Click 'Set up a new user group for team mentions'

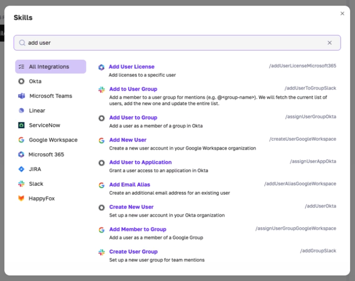click(x=157, y=260)
